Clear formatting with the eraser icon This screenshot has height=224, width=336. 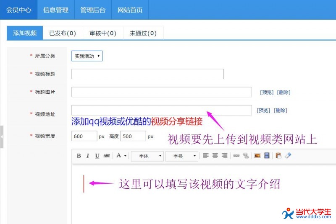point(288,155)
